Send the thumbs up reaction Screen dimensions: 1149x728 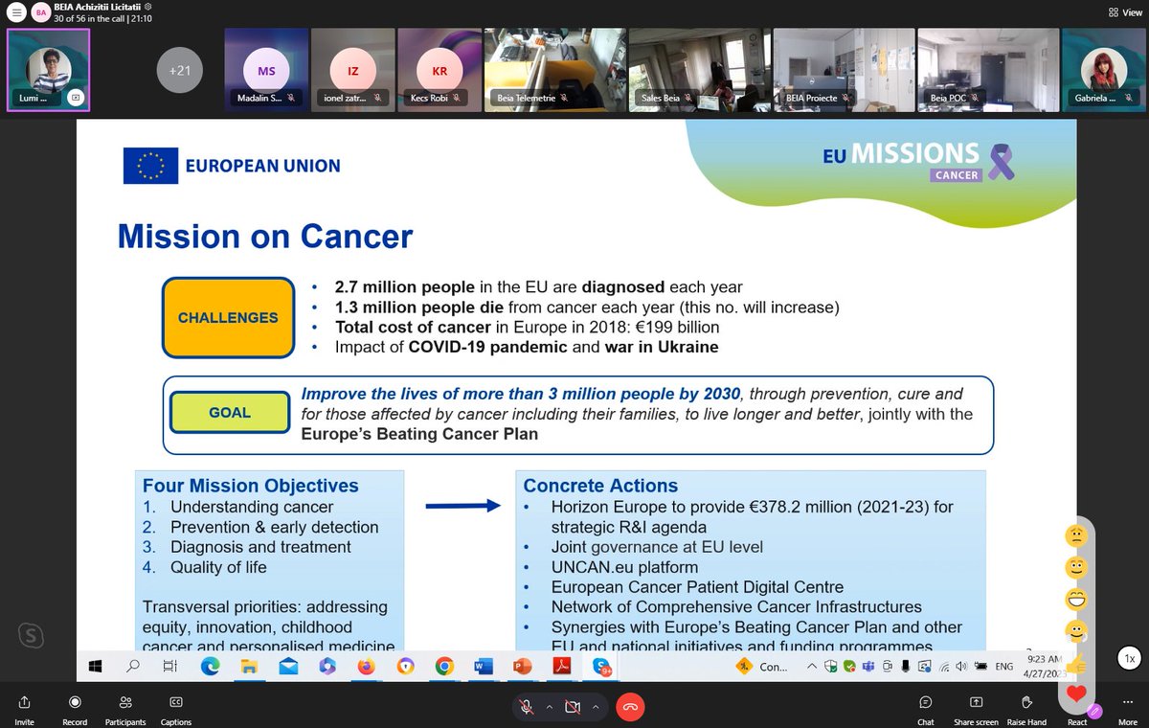(1076, 663)
